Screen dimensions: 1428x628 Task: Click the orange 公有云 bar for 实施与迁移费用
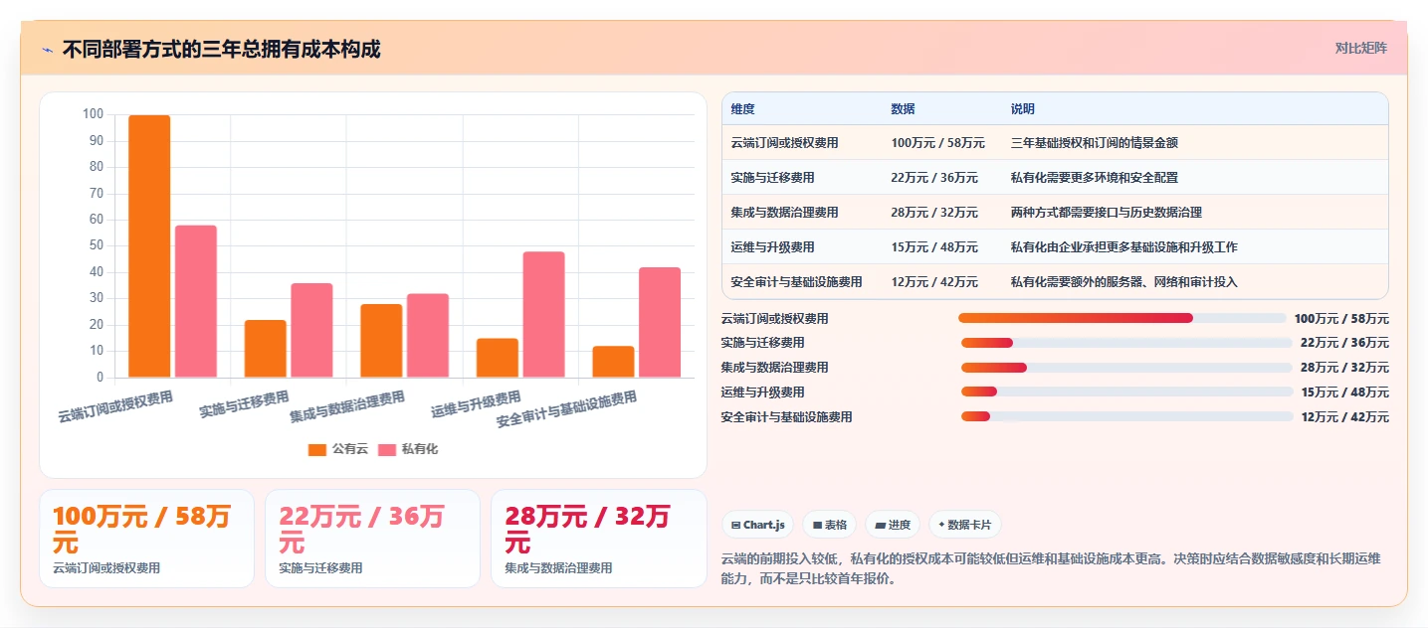tap(265, 349)
